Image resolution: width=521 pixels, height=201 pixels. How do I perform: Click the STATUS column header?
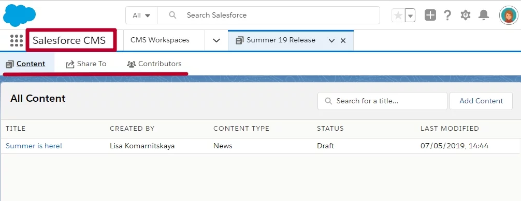[330, 128]
